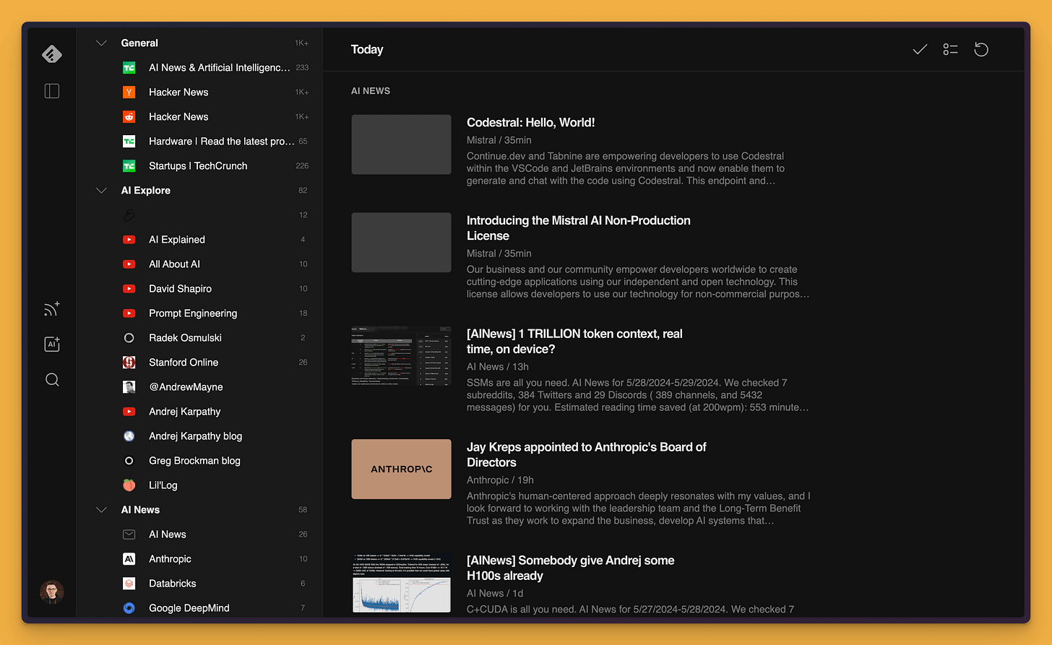Image resolution: width=1052 pixels, height=645 pixels.
Task: Click the peach icon beside Lil'Log
Action: (129, 485)
